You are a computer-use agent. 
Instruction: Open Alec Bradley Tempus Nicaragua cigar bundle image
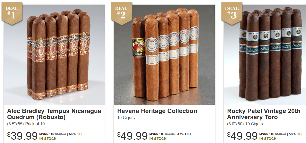pyautogui.click(x=54, y=55)
